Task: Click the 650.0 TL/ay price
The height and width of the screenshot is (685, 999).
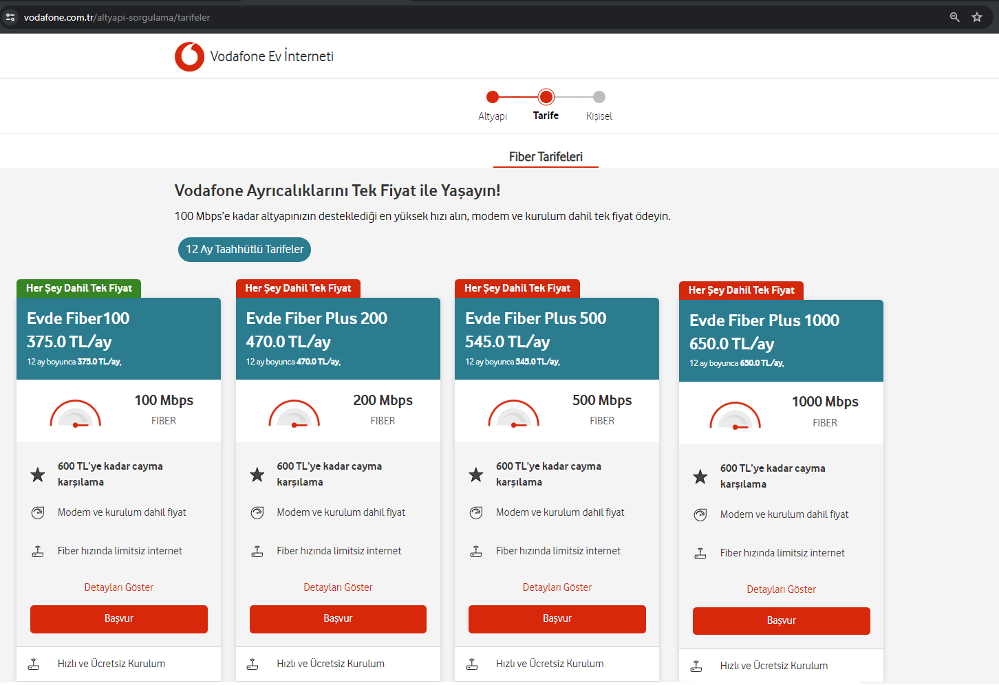Action: pyautogui.click(x=732, y=344)
